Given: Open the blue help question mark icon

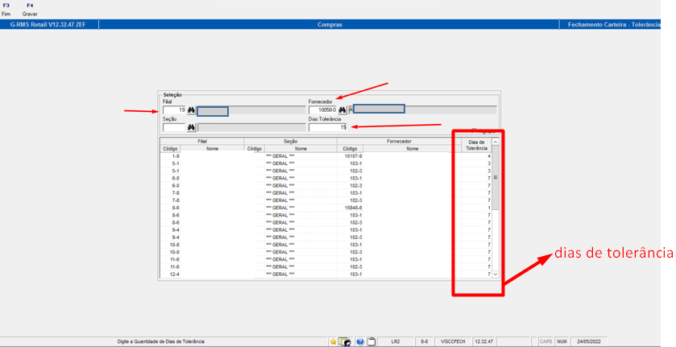Looking at the screenshot, I should tap(360, 342).
